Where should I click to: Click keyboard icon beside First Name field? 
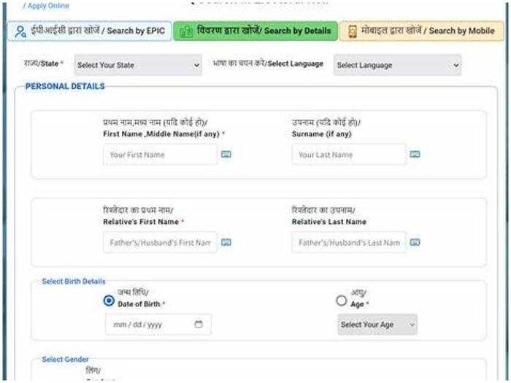pos(226,155)
